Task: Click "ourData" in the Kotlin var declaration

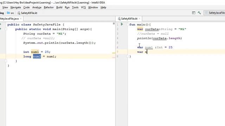Action: pyautogui.click(x=152, y=29)
